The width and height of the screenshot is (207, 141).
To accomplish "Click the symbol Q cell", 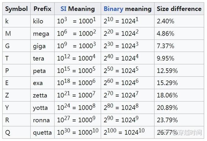I will (16, 132).
